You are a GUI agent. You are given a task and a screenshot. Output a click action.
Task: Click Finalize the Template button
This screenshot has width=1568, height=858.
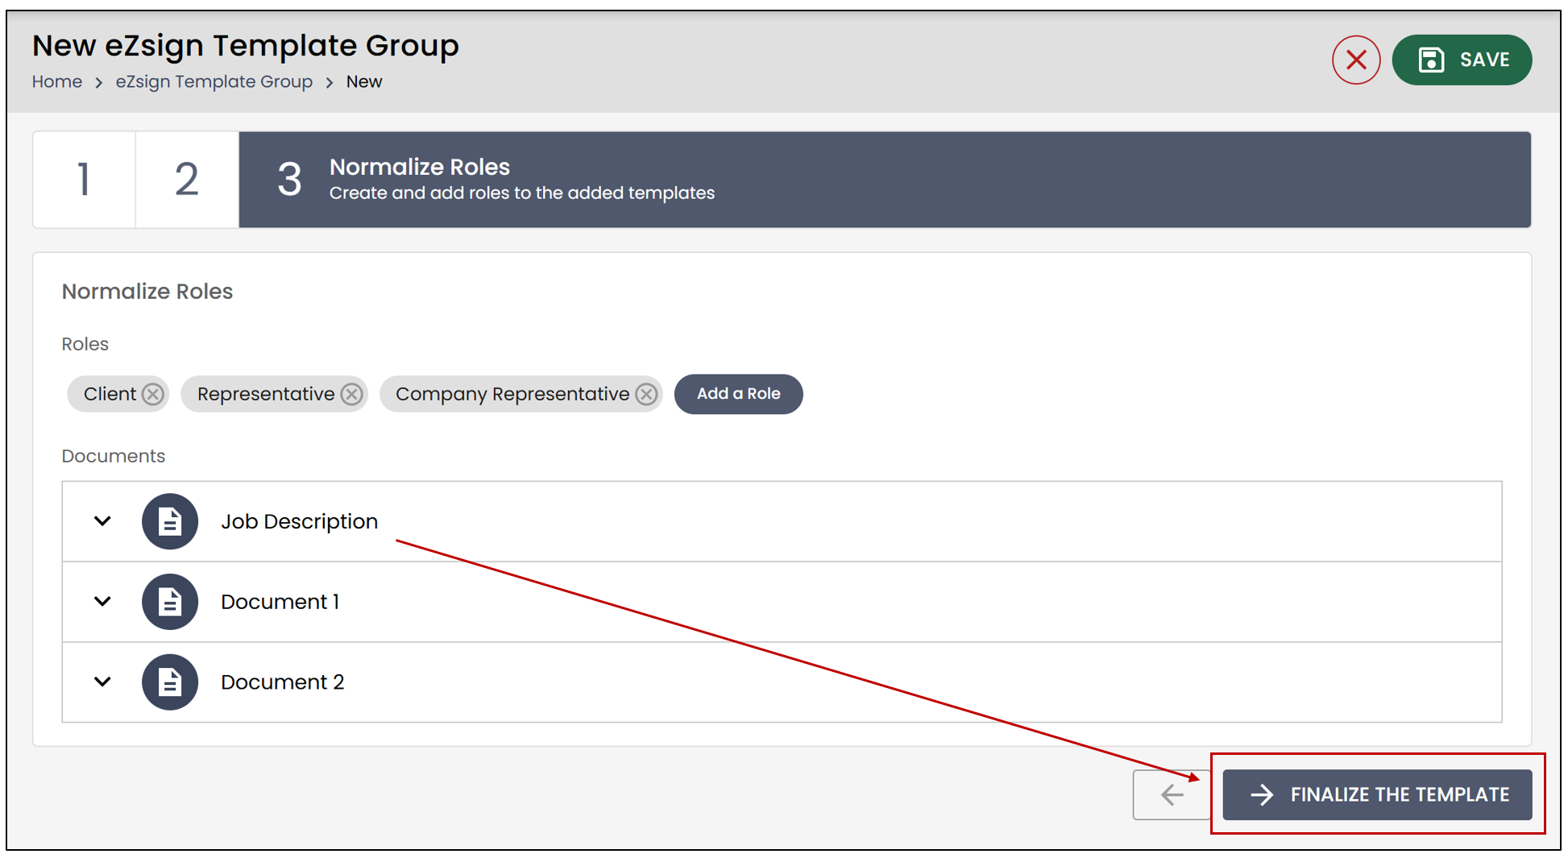tap(1377, 794)
